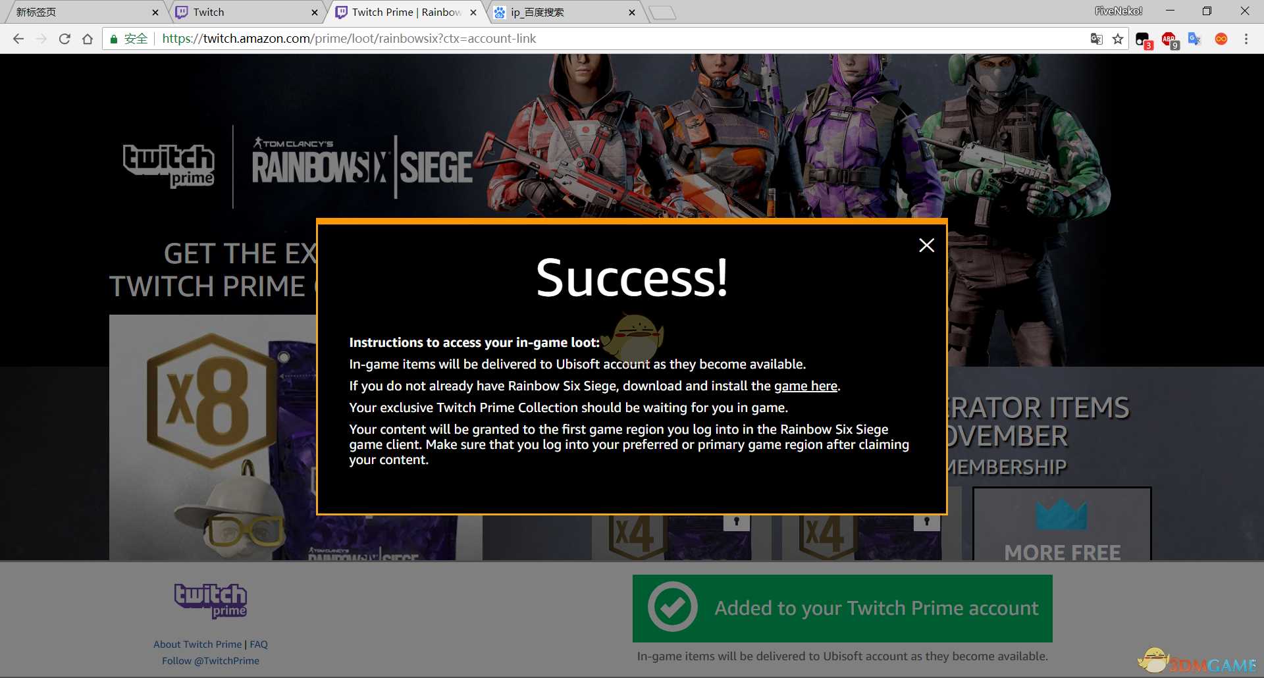Open the orange infinity extension icon
Screen dimensions: 1264x678
tap(1221, 39)
